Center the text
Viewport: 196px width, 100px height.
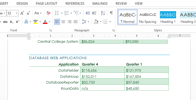(63, 22)
